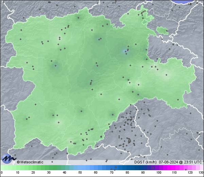
Task: Select station marker in small detached green enclave
Action: pyautogui.click(x=167, y=31)
